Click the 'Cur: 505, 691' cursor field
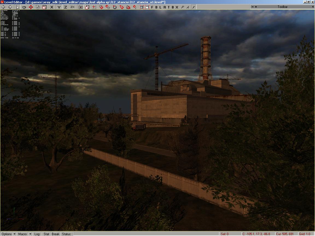315x236 pixels. point(286,234)
